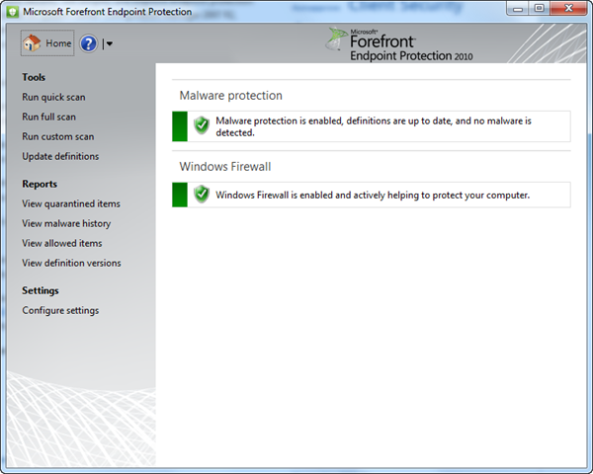The width and height of the screenshot is (593, 474).
Task: Open View allowed items
Action: (62, 243)
